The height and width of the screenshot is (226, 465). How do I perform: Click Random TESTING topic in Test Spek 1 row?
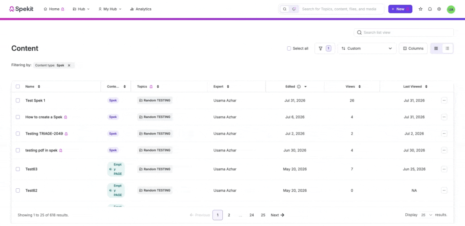click(x=155, y=100)
